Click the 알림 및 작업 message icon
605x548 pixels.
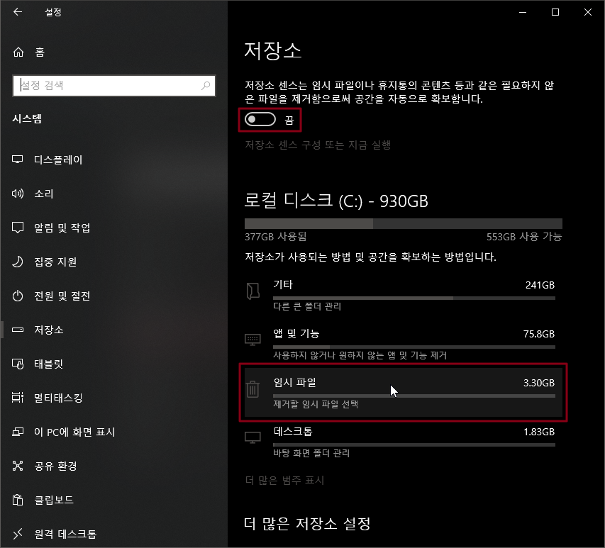click(18, 228)
